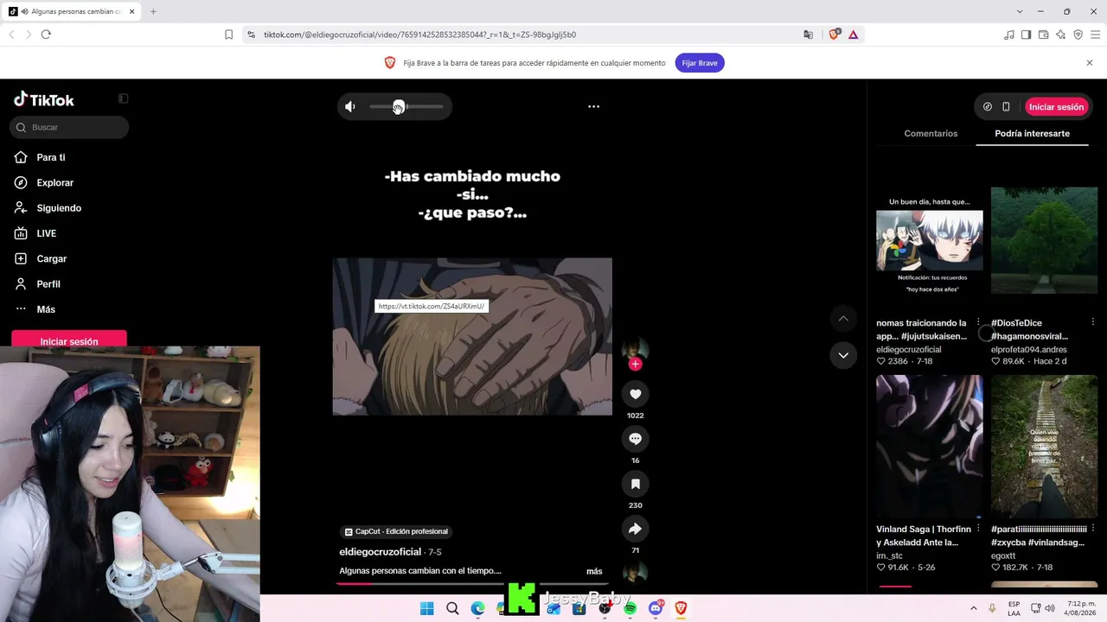This screenshot has height=622, width=1107.
Task: Open elprofeta094.andres profile link
Action: click(x=1029, y=349)
